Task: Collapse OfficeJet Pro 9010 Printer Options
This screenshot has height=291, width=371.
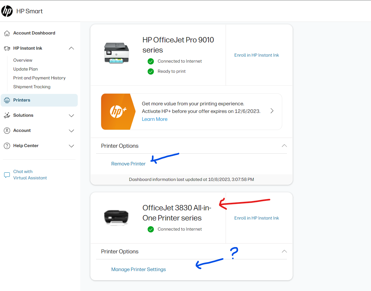Action: (284, 146)
